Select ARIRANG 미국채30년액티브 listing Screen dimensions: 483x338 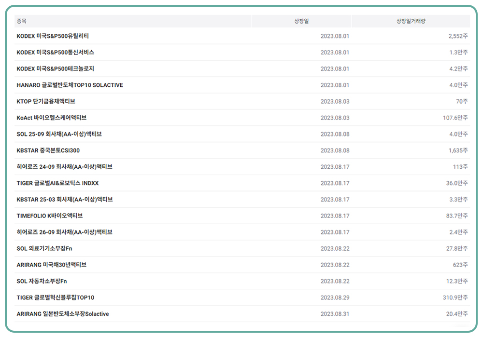click(52, 265)
